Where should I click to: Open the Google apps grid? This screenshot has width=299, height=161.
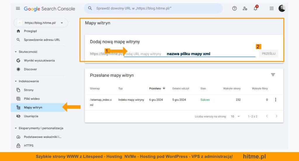click(272, 8)
